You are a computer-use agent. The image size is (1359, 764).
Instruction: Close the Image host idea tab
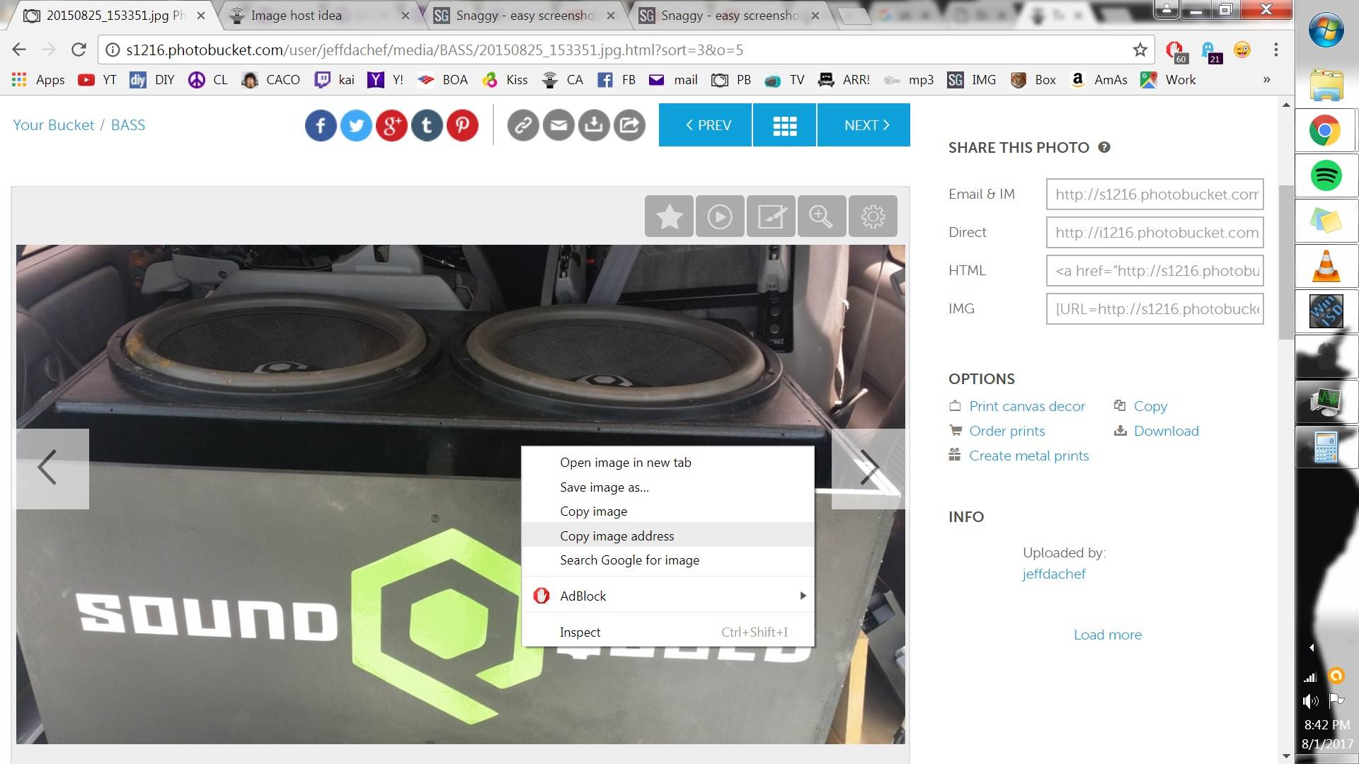pyautogui.click(x=405, y=16)
